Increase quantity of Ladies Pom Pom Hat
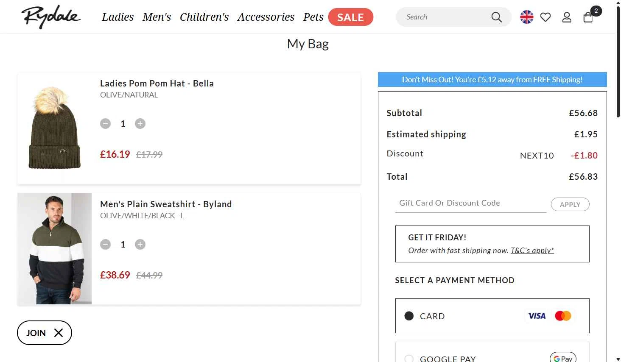This screenshot has height=362, width=621. 140,123
